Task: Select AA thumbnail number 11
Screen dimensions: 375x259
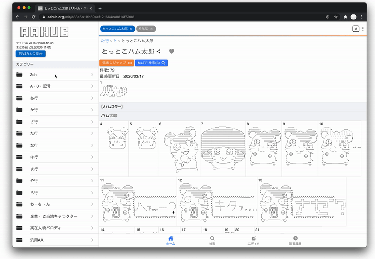Action: tap(138, 201)
